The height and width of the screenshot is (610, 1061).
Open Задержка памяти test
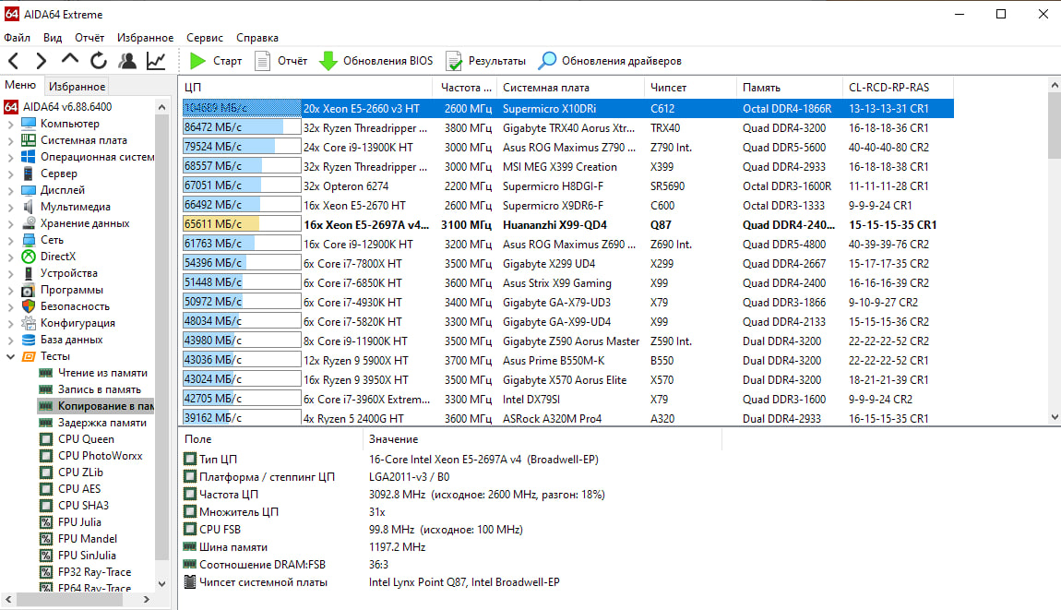point(102,423)
